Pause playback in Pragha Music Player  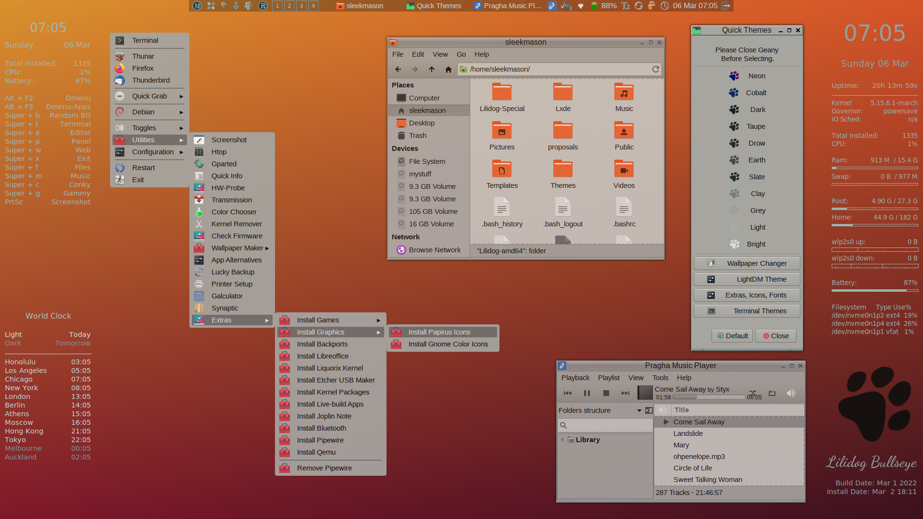(x=586, y=393)
